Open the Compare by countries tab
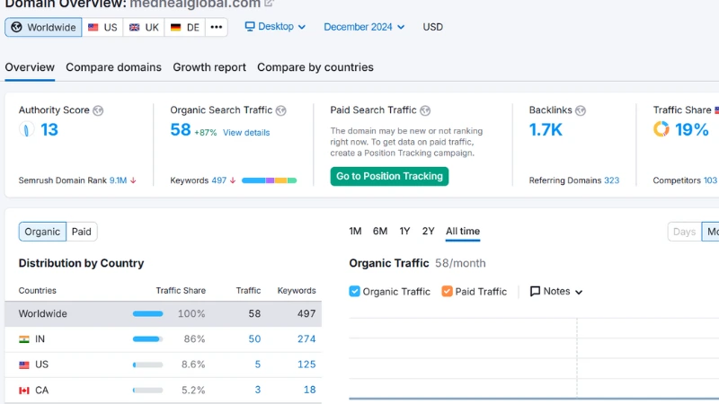This screenshot has width=719, height=404. 315,67
